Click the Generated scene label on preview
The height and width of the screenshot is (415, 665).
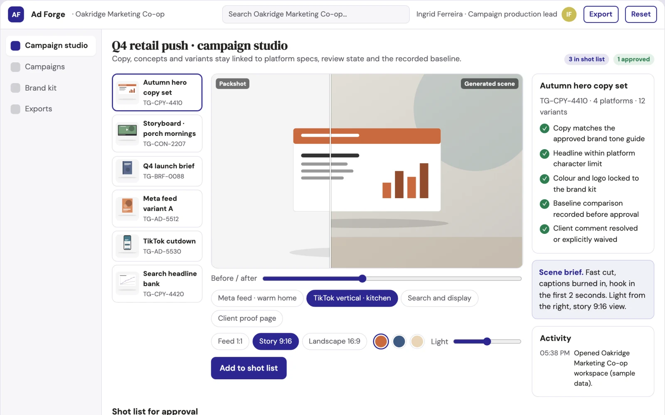click(x=489, y=84)
